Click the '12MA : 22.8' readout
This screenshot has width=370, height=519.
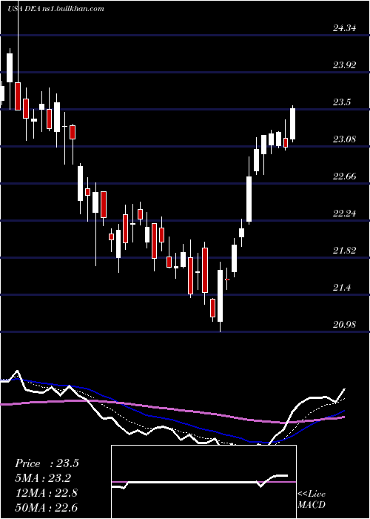(46, 493)
